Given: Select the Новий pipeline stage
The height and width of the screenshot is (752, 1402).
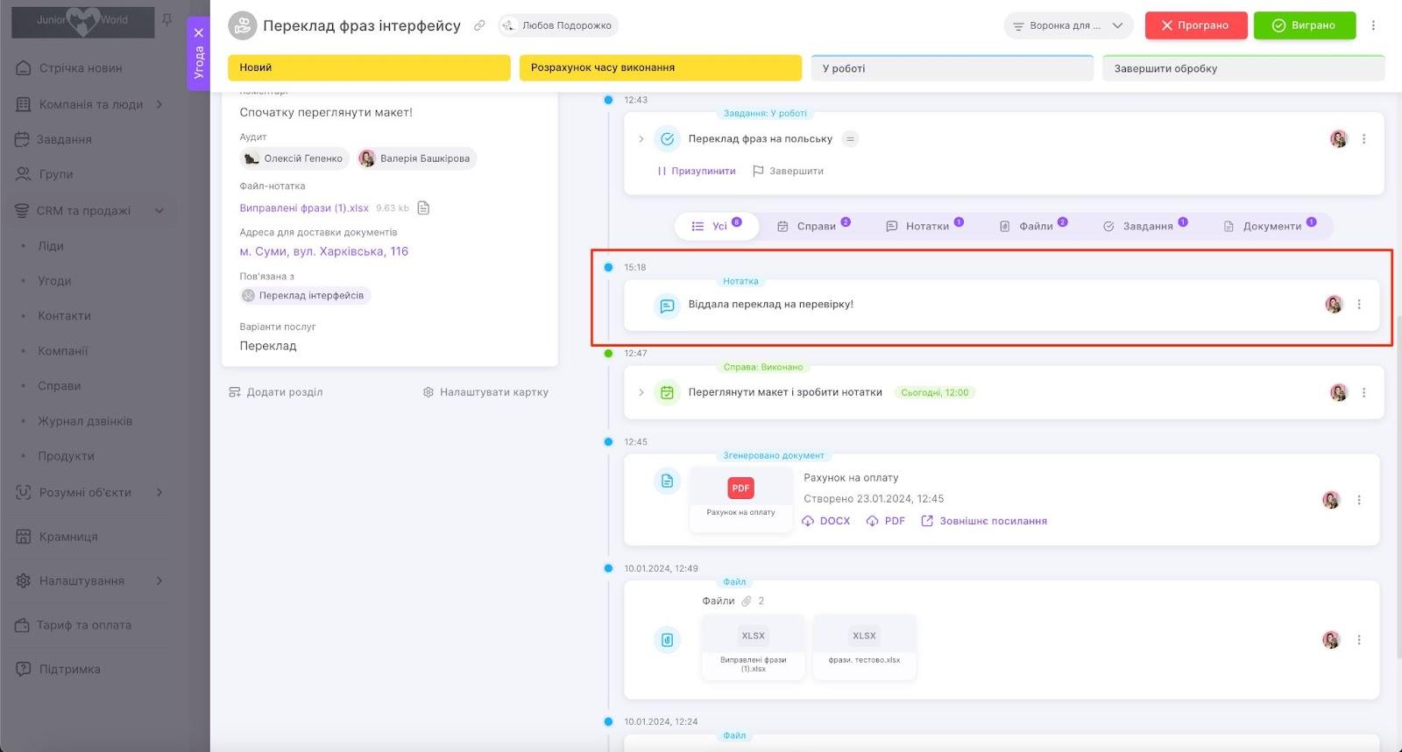Looking at the screenshot, I should (369, 67).
